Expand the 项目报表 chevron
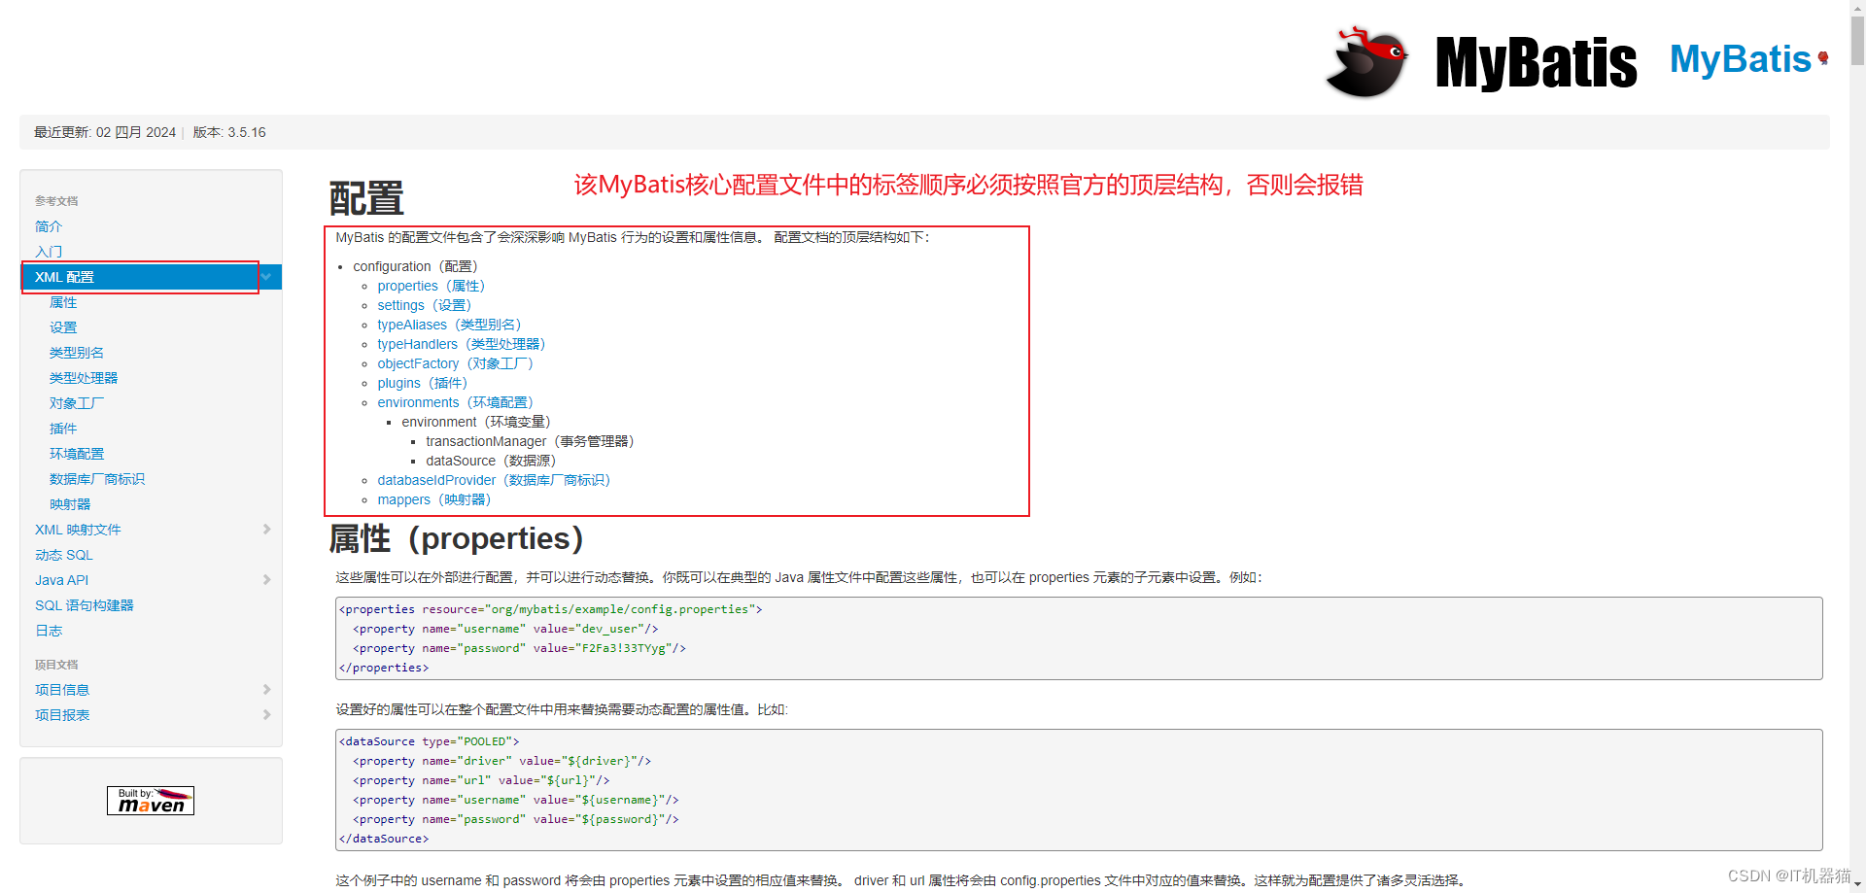The width and height of the screenshot is (1866, 893). (x=266, y=715)
